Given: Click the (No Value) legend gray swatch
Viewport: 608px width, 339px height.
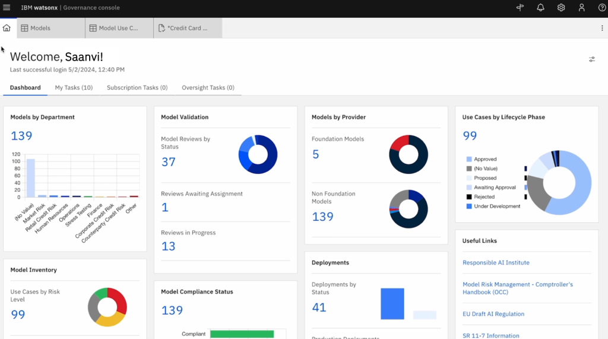Looking at the screenshot, I should (469, 169).
